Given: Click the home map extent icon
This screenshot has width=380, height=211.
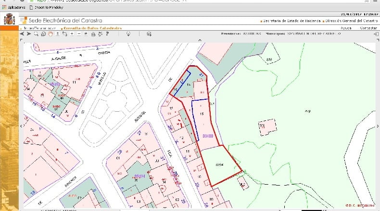Looking at the screenshot, I should pyautogui.click(x=43, y=34).
